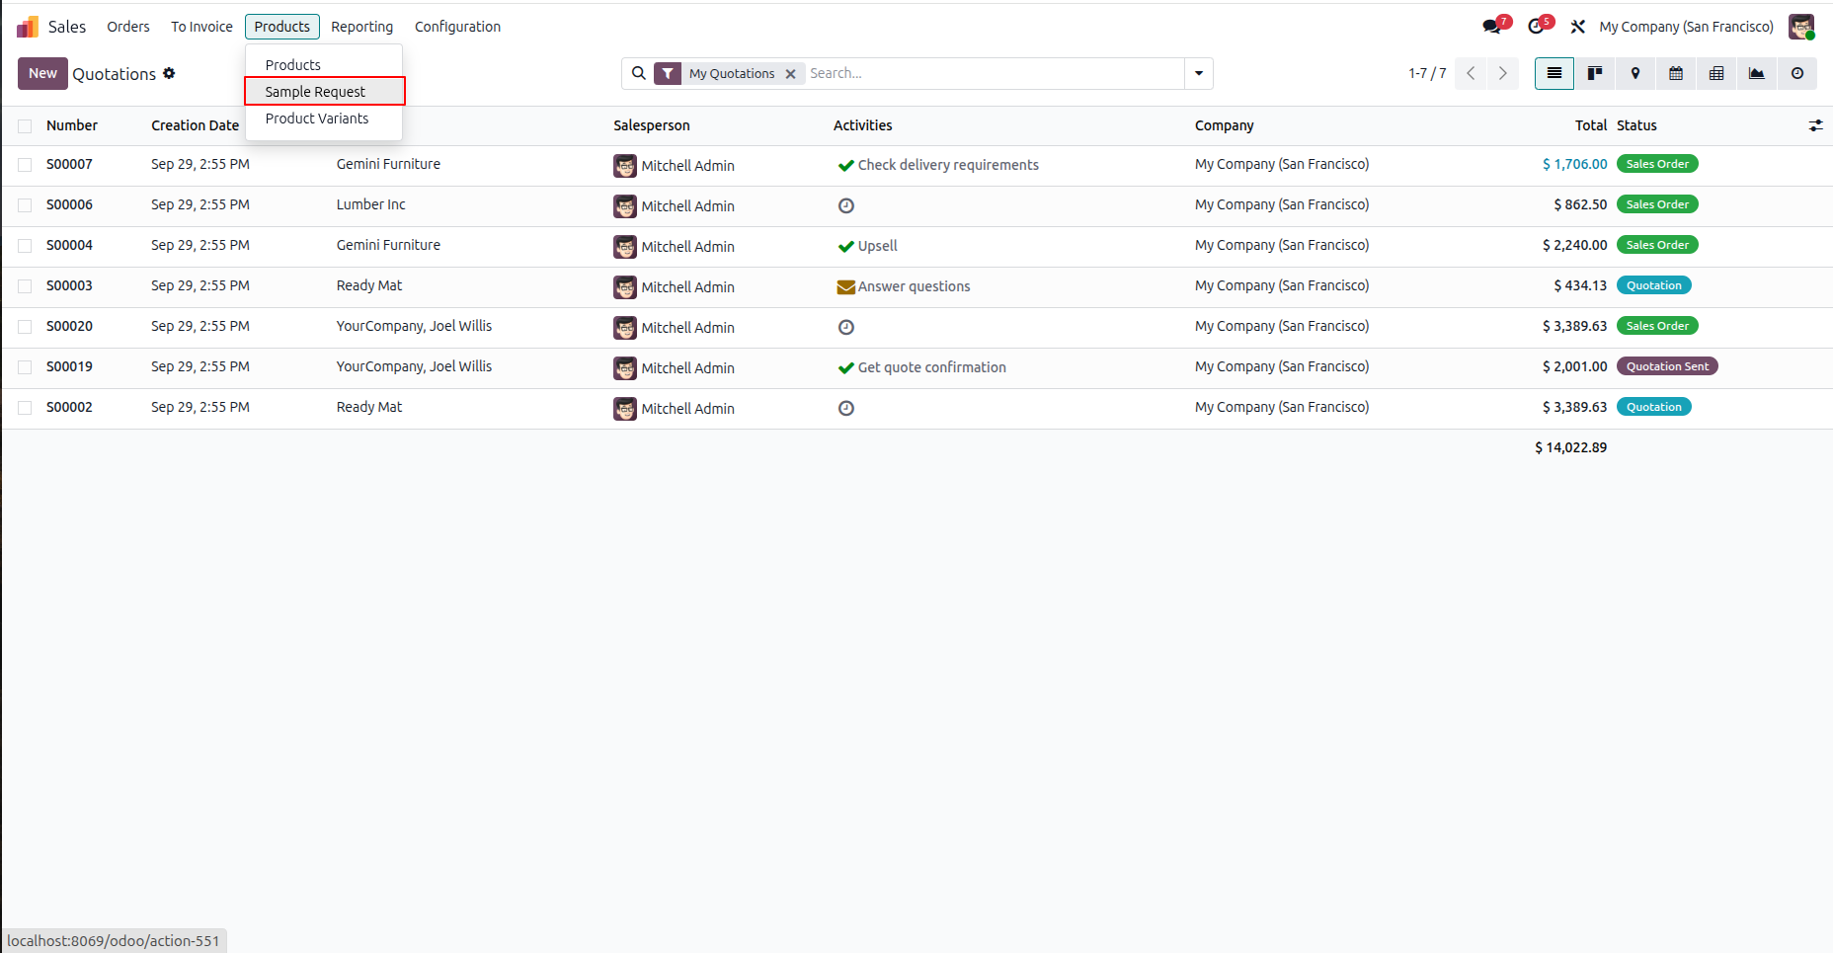Image resolution: width=1833 pixels, height=953 pixels.
Task: Tick the checkbox for order S00003
Action: pyautogui.click(x=25, y=286)
